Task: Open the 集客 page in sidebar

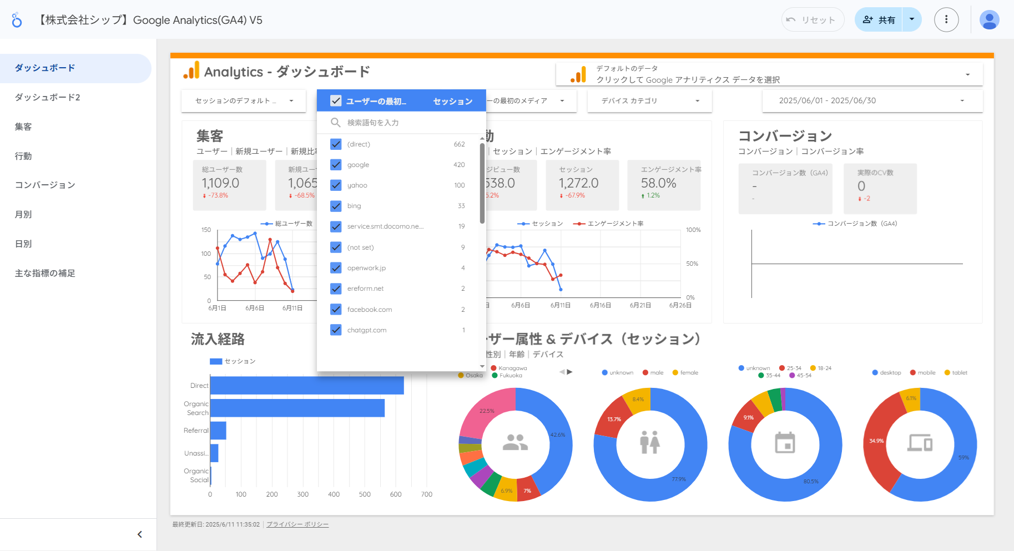Action: [75, 127]
